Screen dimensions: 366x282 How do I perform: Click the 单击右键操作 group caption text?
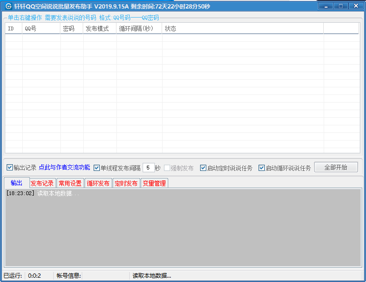click(25, 18)
